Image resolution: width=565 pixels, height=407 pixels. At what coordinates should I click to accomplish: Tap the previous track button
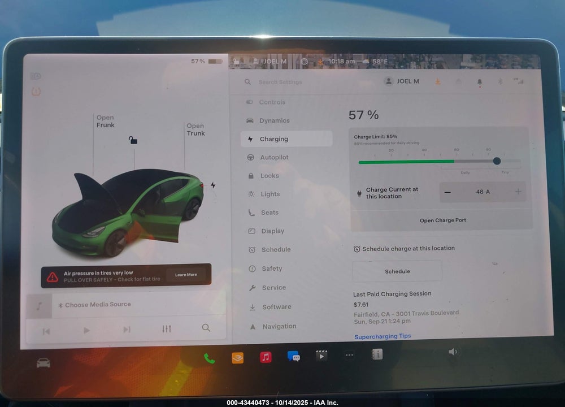pyautogui.click(x=46, y=331)
